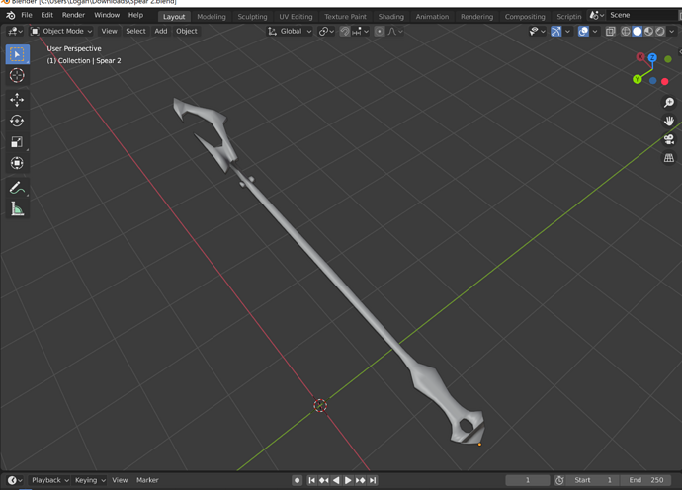Click the red X axis gizmo circle
682x490 pixels.
640,57
